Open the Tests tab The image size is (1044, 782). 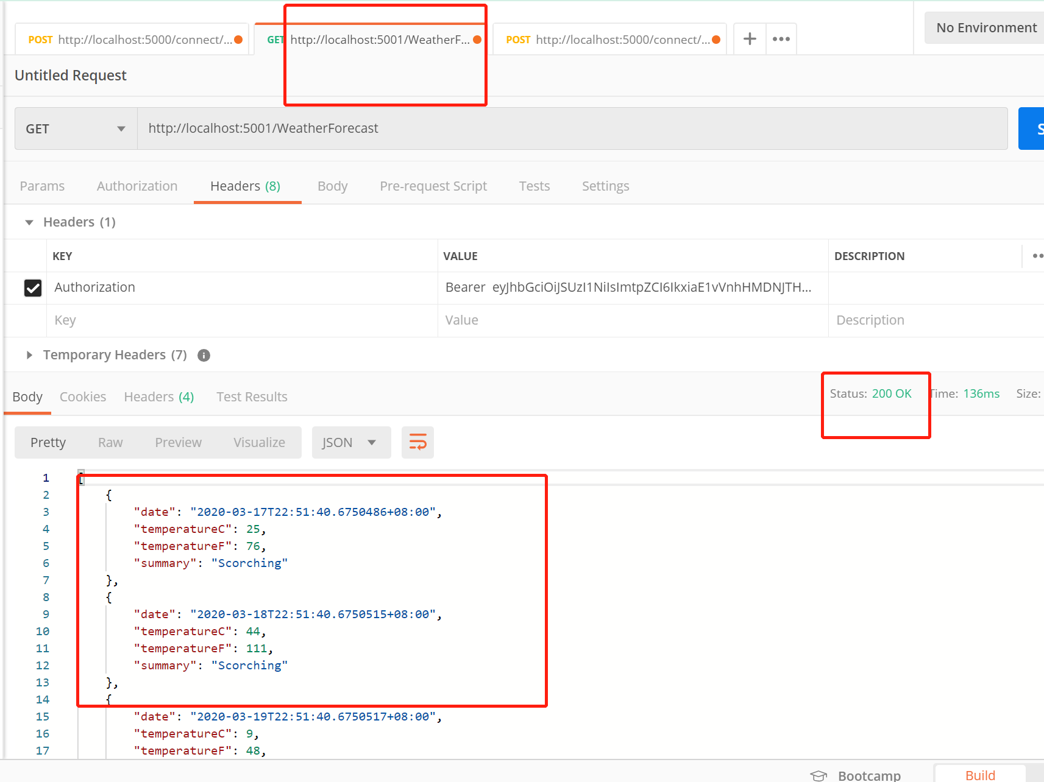point(534,186)
